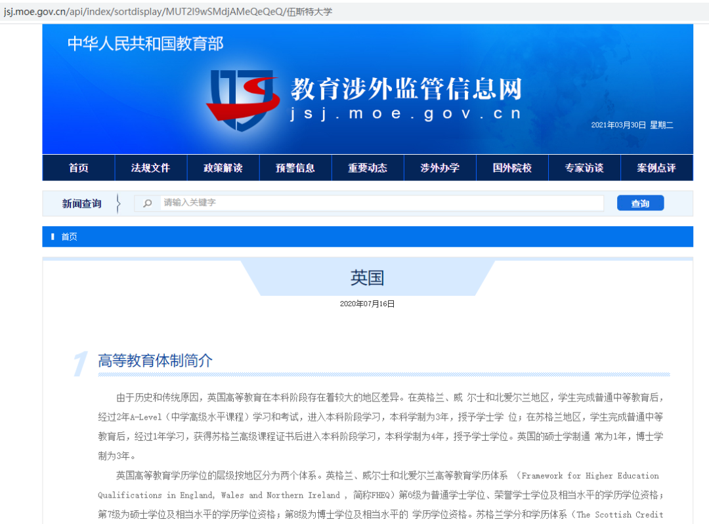Open the 案例点评 menu item
The image size is (709, 524).
656,168
